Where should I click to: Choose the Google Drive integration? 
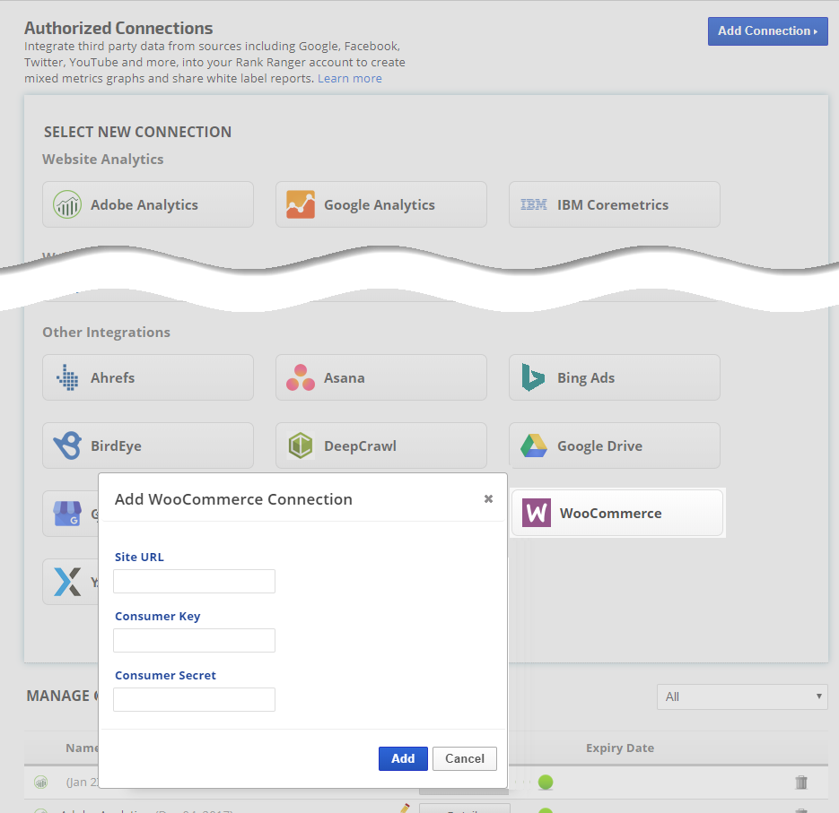(x=615, y=445)
